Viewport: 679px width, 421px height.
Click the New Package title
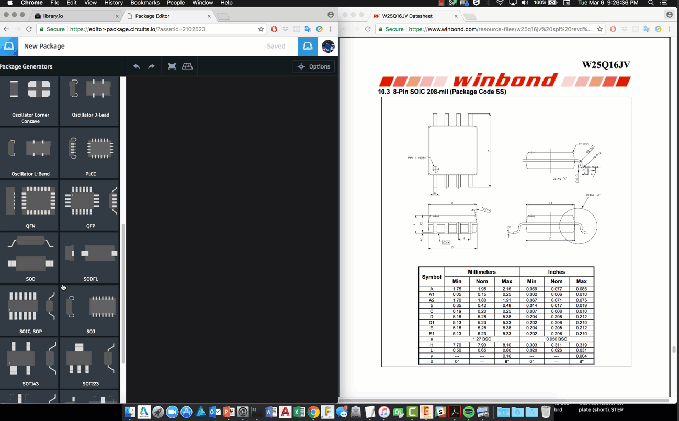(x=44, y=47)
